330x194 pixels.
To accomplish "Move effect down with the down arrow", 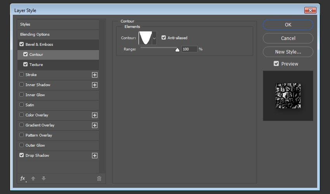I will (x=43, y=178).
